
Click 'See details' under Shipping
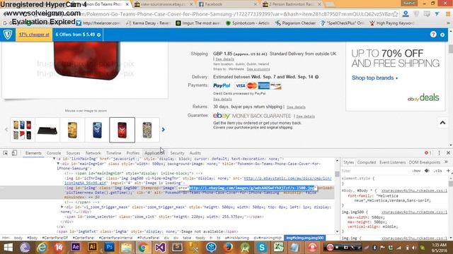[224, 59]
